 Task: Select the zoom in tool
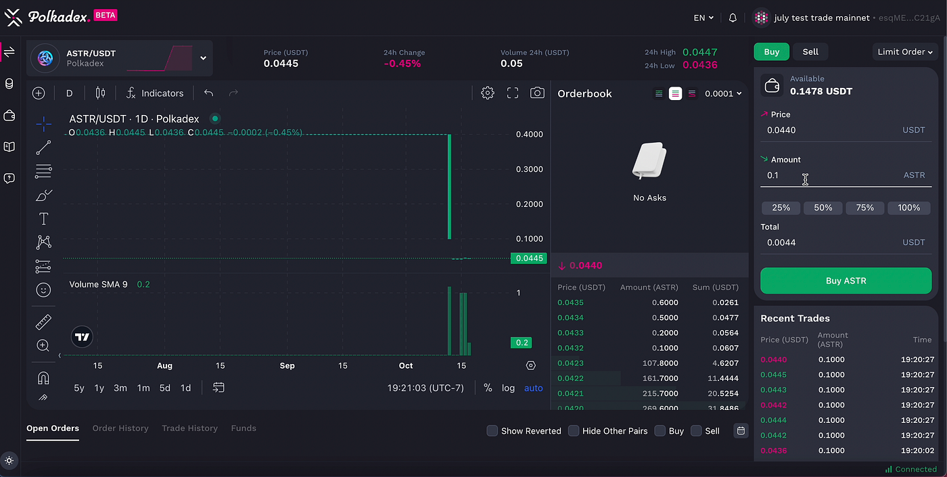pyautogui.click(x=43, y=346)
